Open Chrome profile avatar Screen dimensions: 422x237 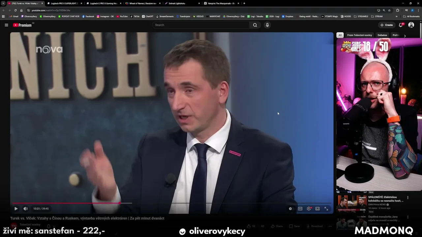412,10
